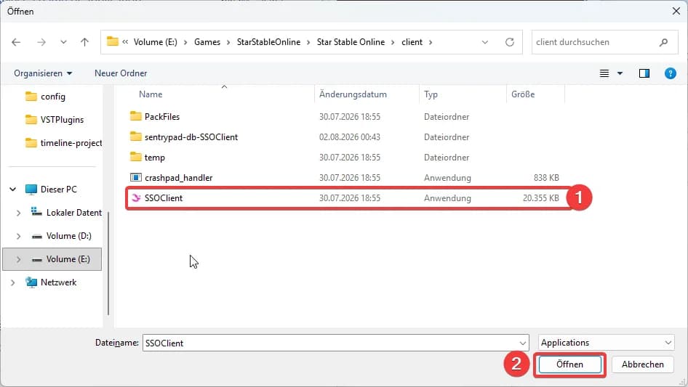Click Neuer Ordner button

(x=121, y=73)
